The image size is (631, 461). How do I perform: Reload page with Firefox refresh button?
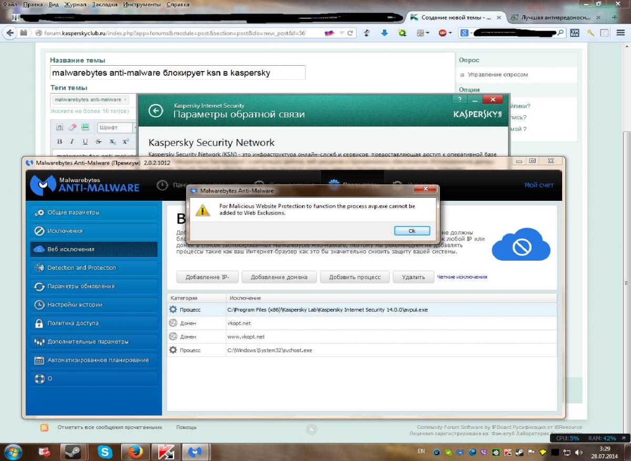click(351, 33)
